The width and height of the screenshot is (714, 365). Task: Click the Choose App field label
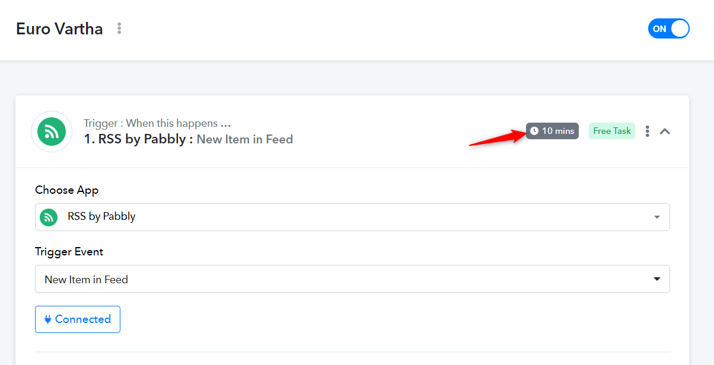(x=67, y=190)
